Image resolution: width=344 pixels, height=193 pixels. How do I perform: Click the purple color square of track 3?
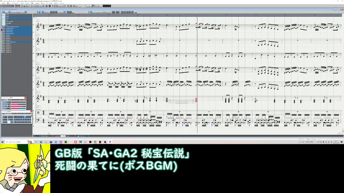pos(1,30)
